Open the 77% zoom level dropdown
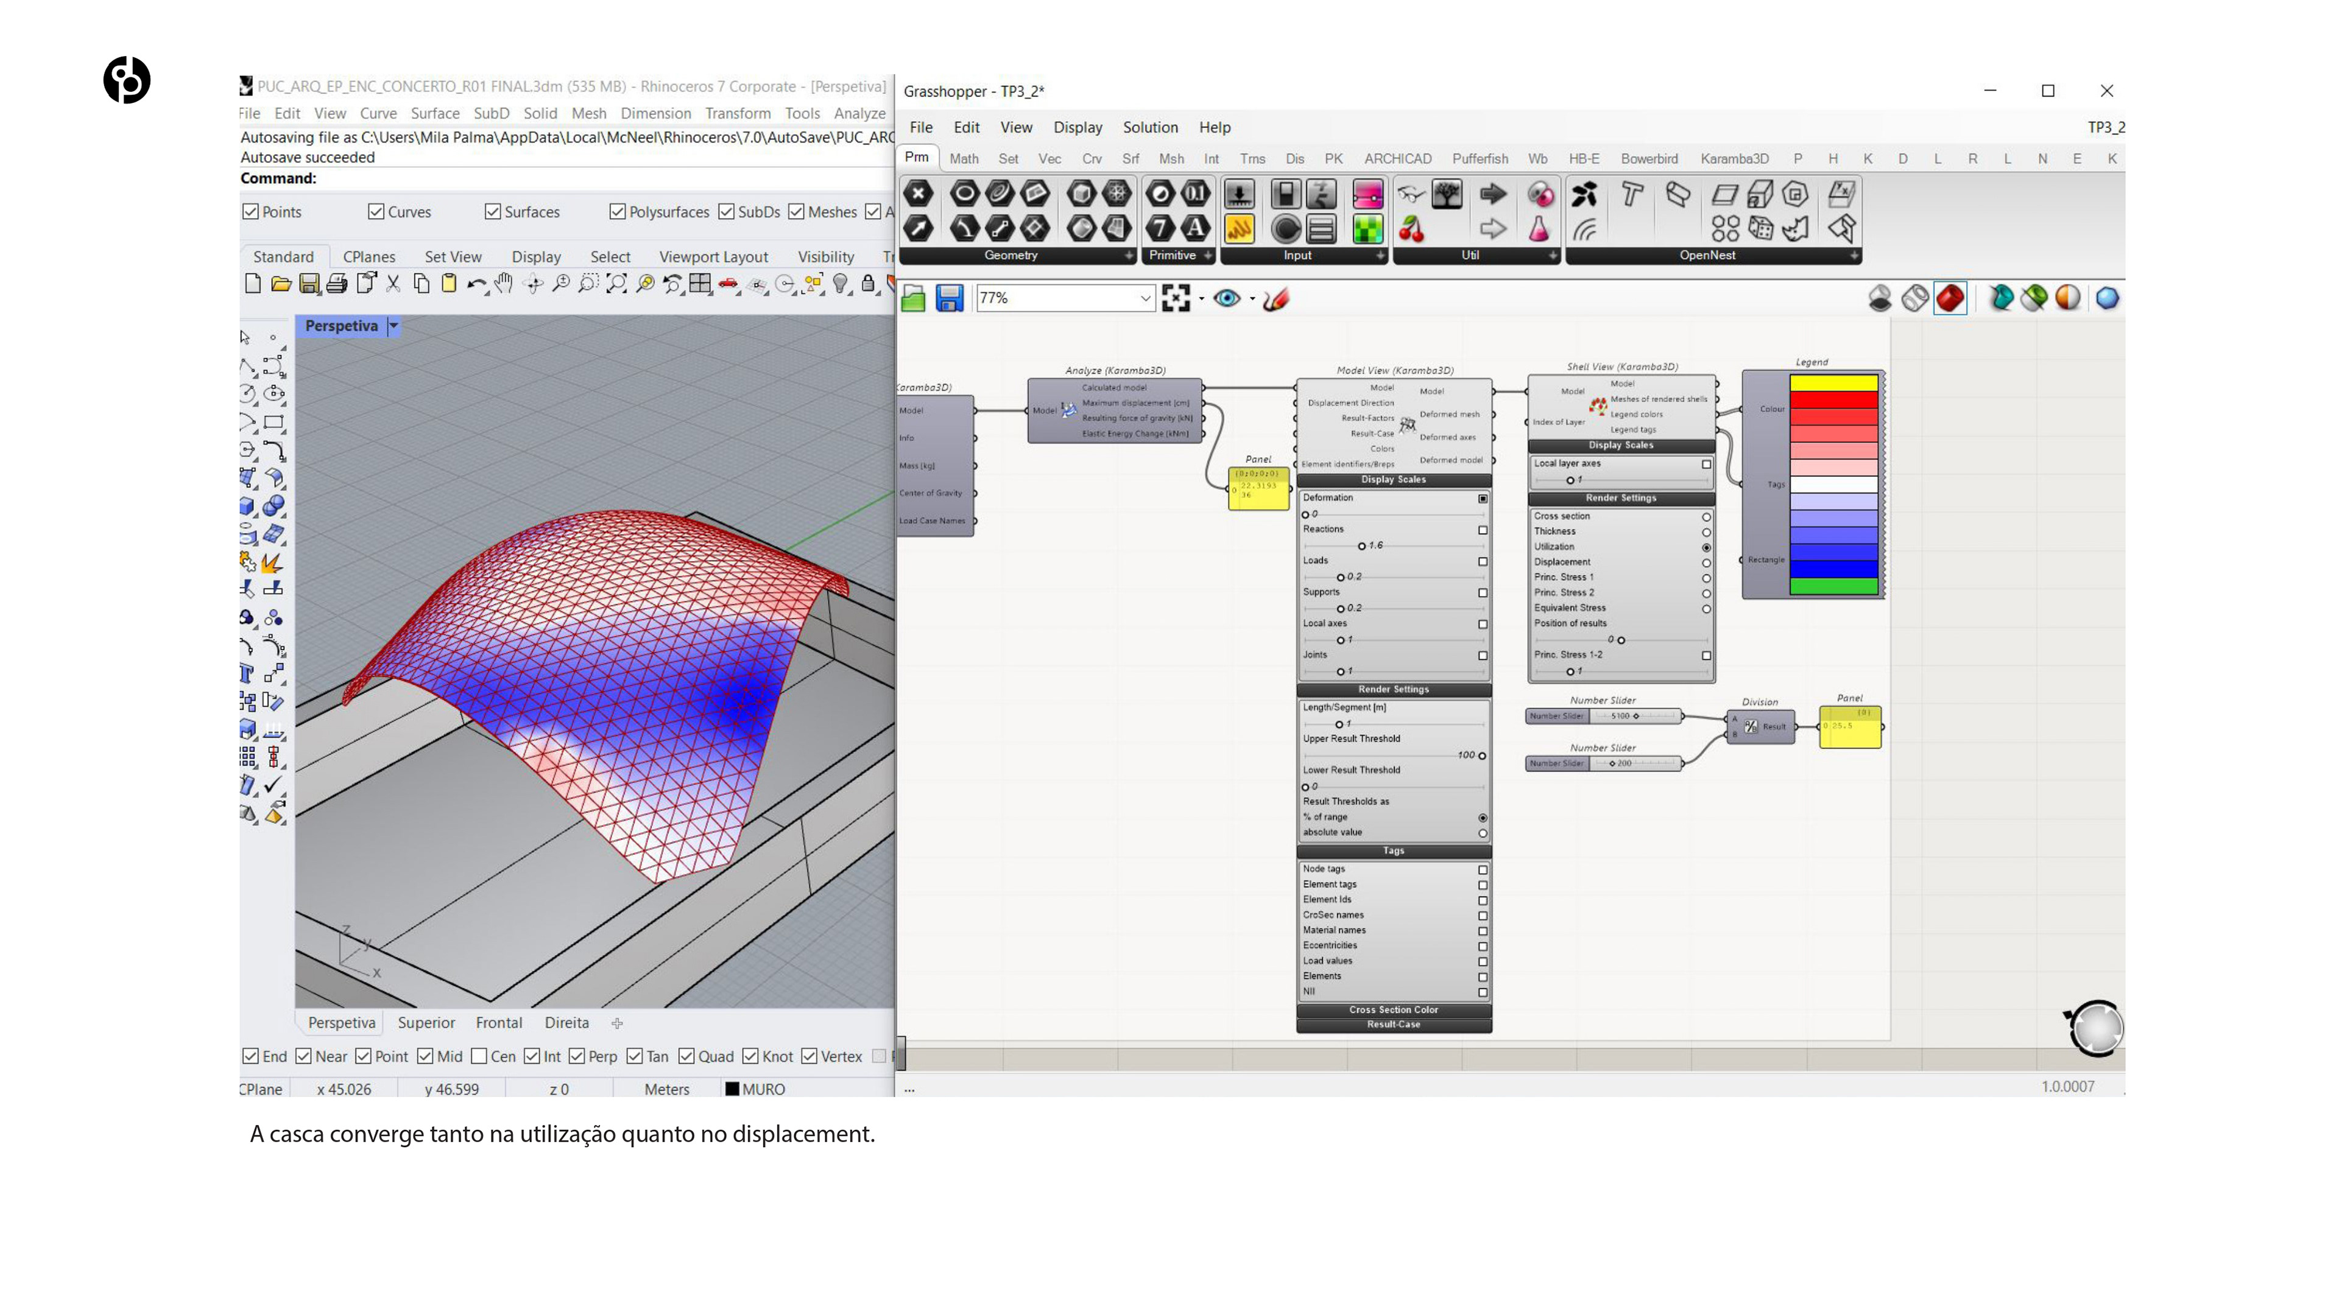 (1145, 298)
